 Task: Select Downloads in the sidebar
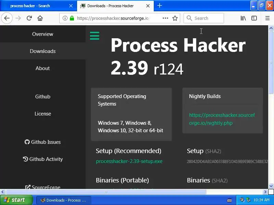coord(42,51)
